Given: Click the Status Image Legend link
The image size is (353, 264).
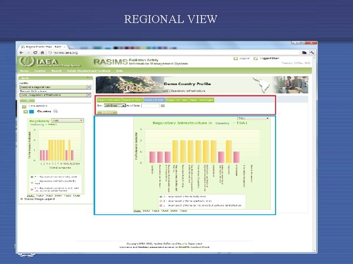Looking at the screenshot, I should point(39,199).
